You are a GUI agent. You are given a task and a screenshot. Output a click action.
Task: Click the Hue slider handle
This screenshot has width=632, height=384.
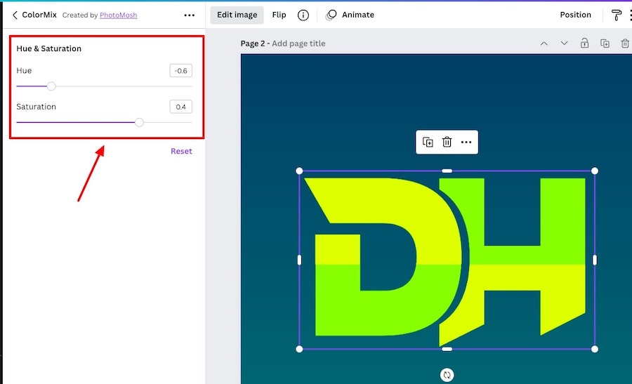coord(51,86)
